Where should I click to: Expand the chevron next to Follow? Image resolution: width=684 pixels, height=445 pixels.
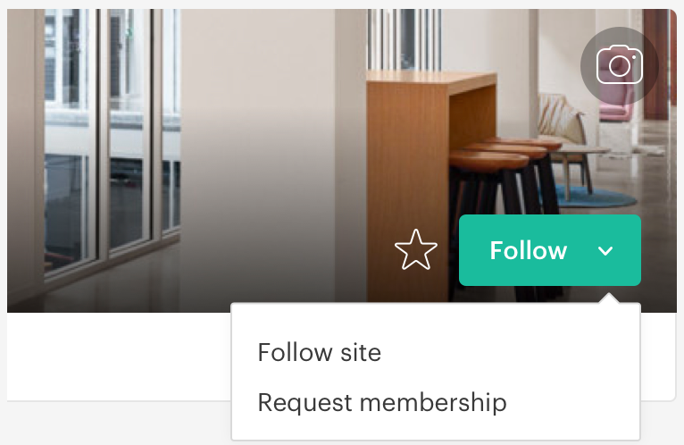coord(605,251)
